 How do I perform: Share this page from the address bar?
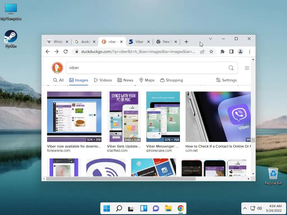pyautogui.click(x=202, y=52)
